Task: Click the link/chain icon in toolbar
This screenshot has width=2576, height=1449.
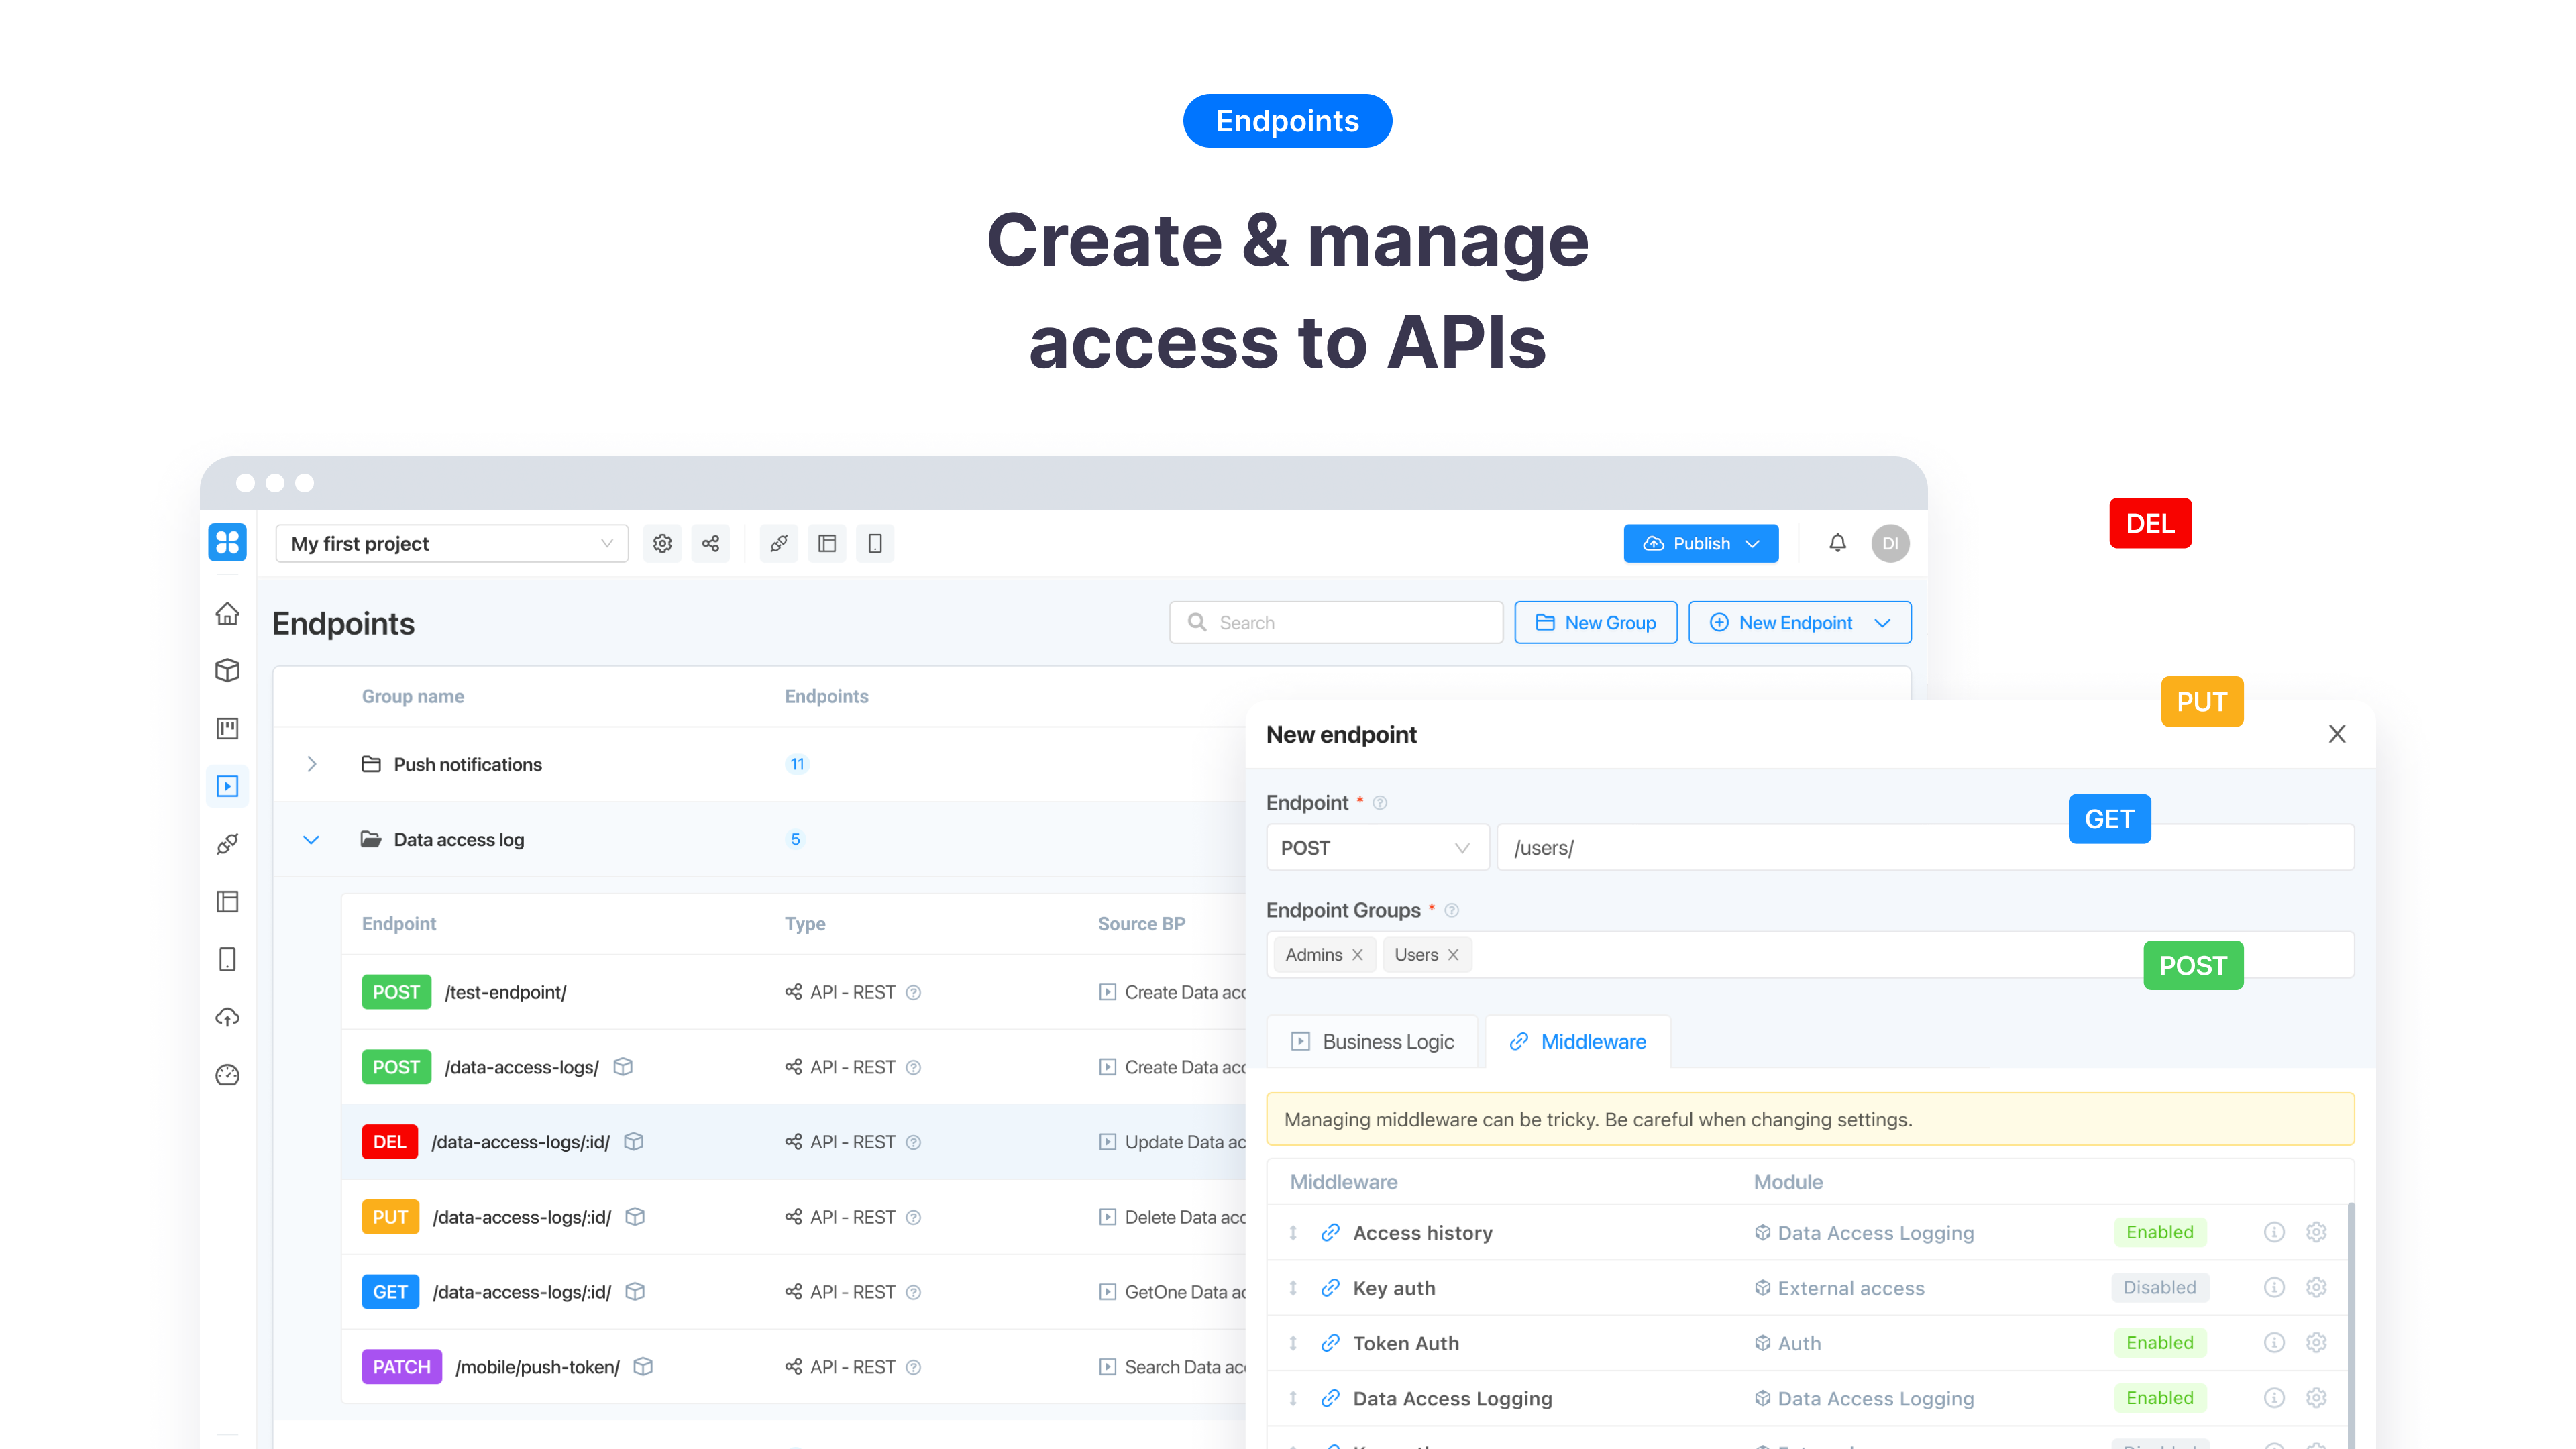Action: [x=778, y=543]
